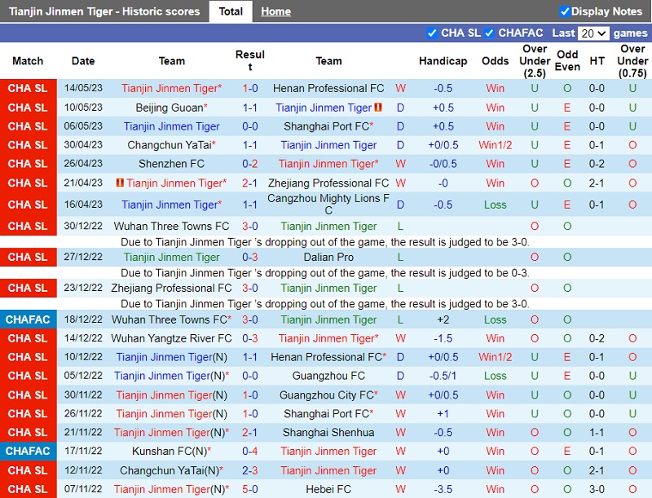652x498 pixels.
Task: Toggle the Display Notes checkbox
Action: click(x=565, y=11)
